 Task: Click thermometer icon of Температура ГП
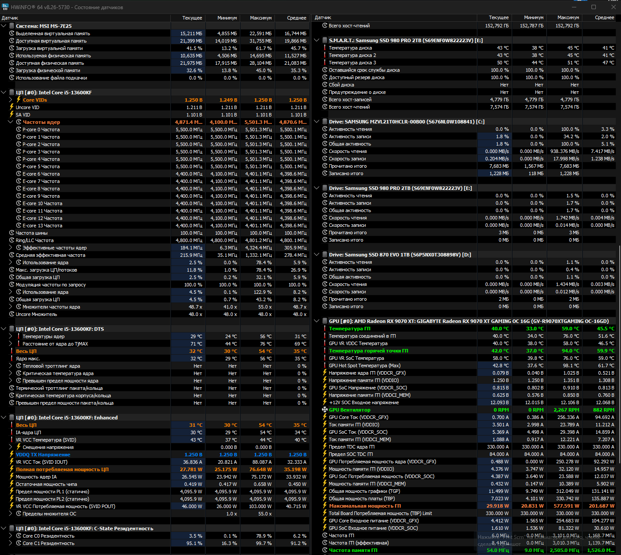tap(324, 329)
